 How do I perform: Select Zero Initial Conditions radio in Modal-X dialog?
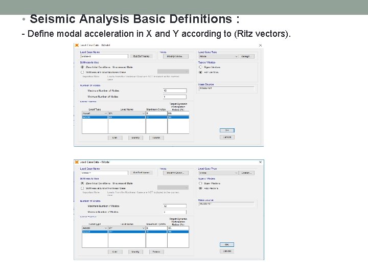pyautogui.click(x=82, y=67)
